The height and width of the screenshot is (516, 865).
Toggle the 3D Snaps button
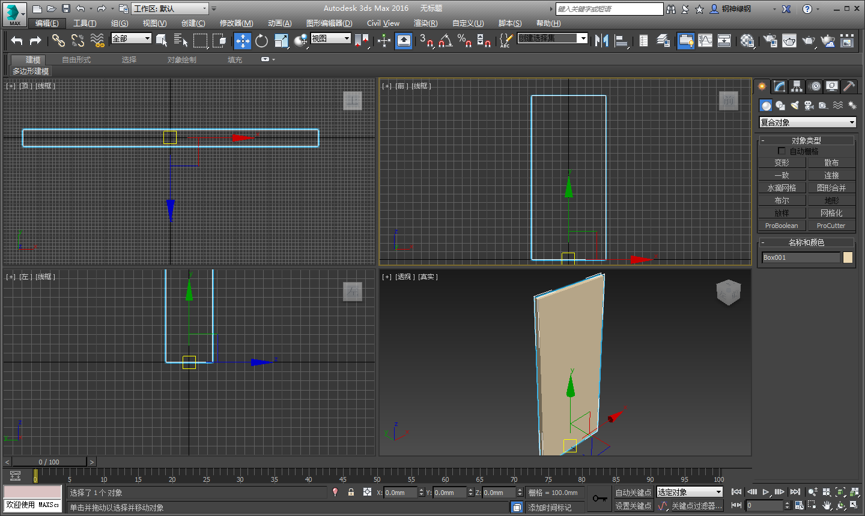426,40
